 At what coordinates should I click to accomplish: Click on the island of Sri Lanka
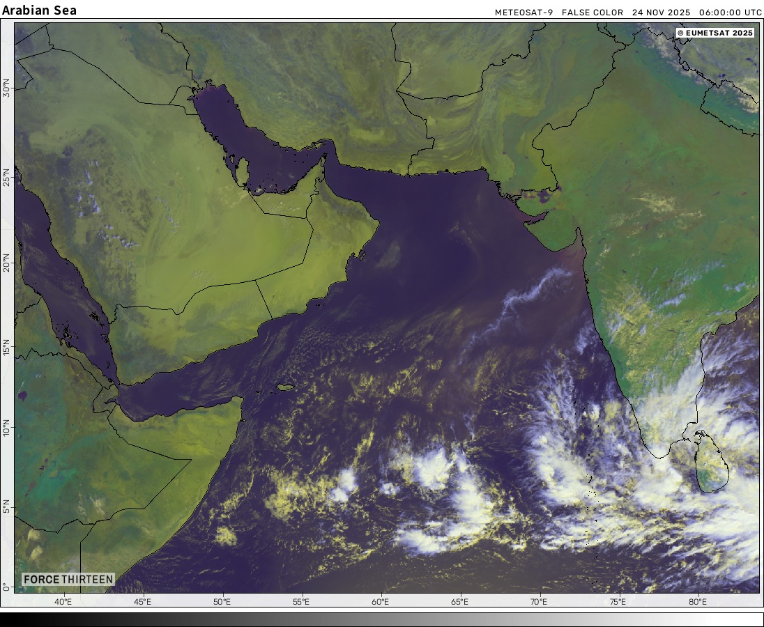pos(712,461)
